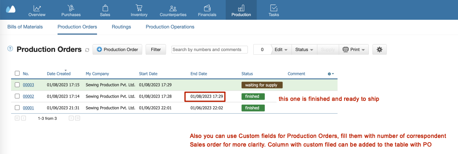Open production order 00001 link
This screenshot has height=154, width=458.
[28, 108]
